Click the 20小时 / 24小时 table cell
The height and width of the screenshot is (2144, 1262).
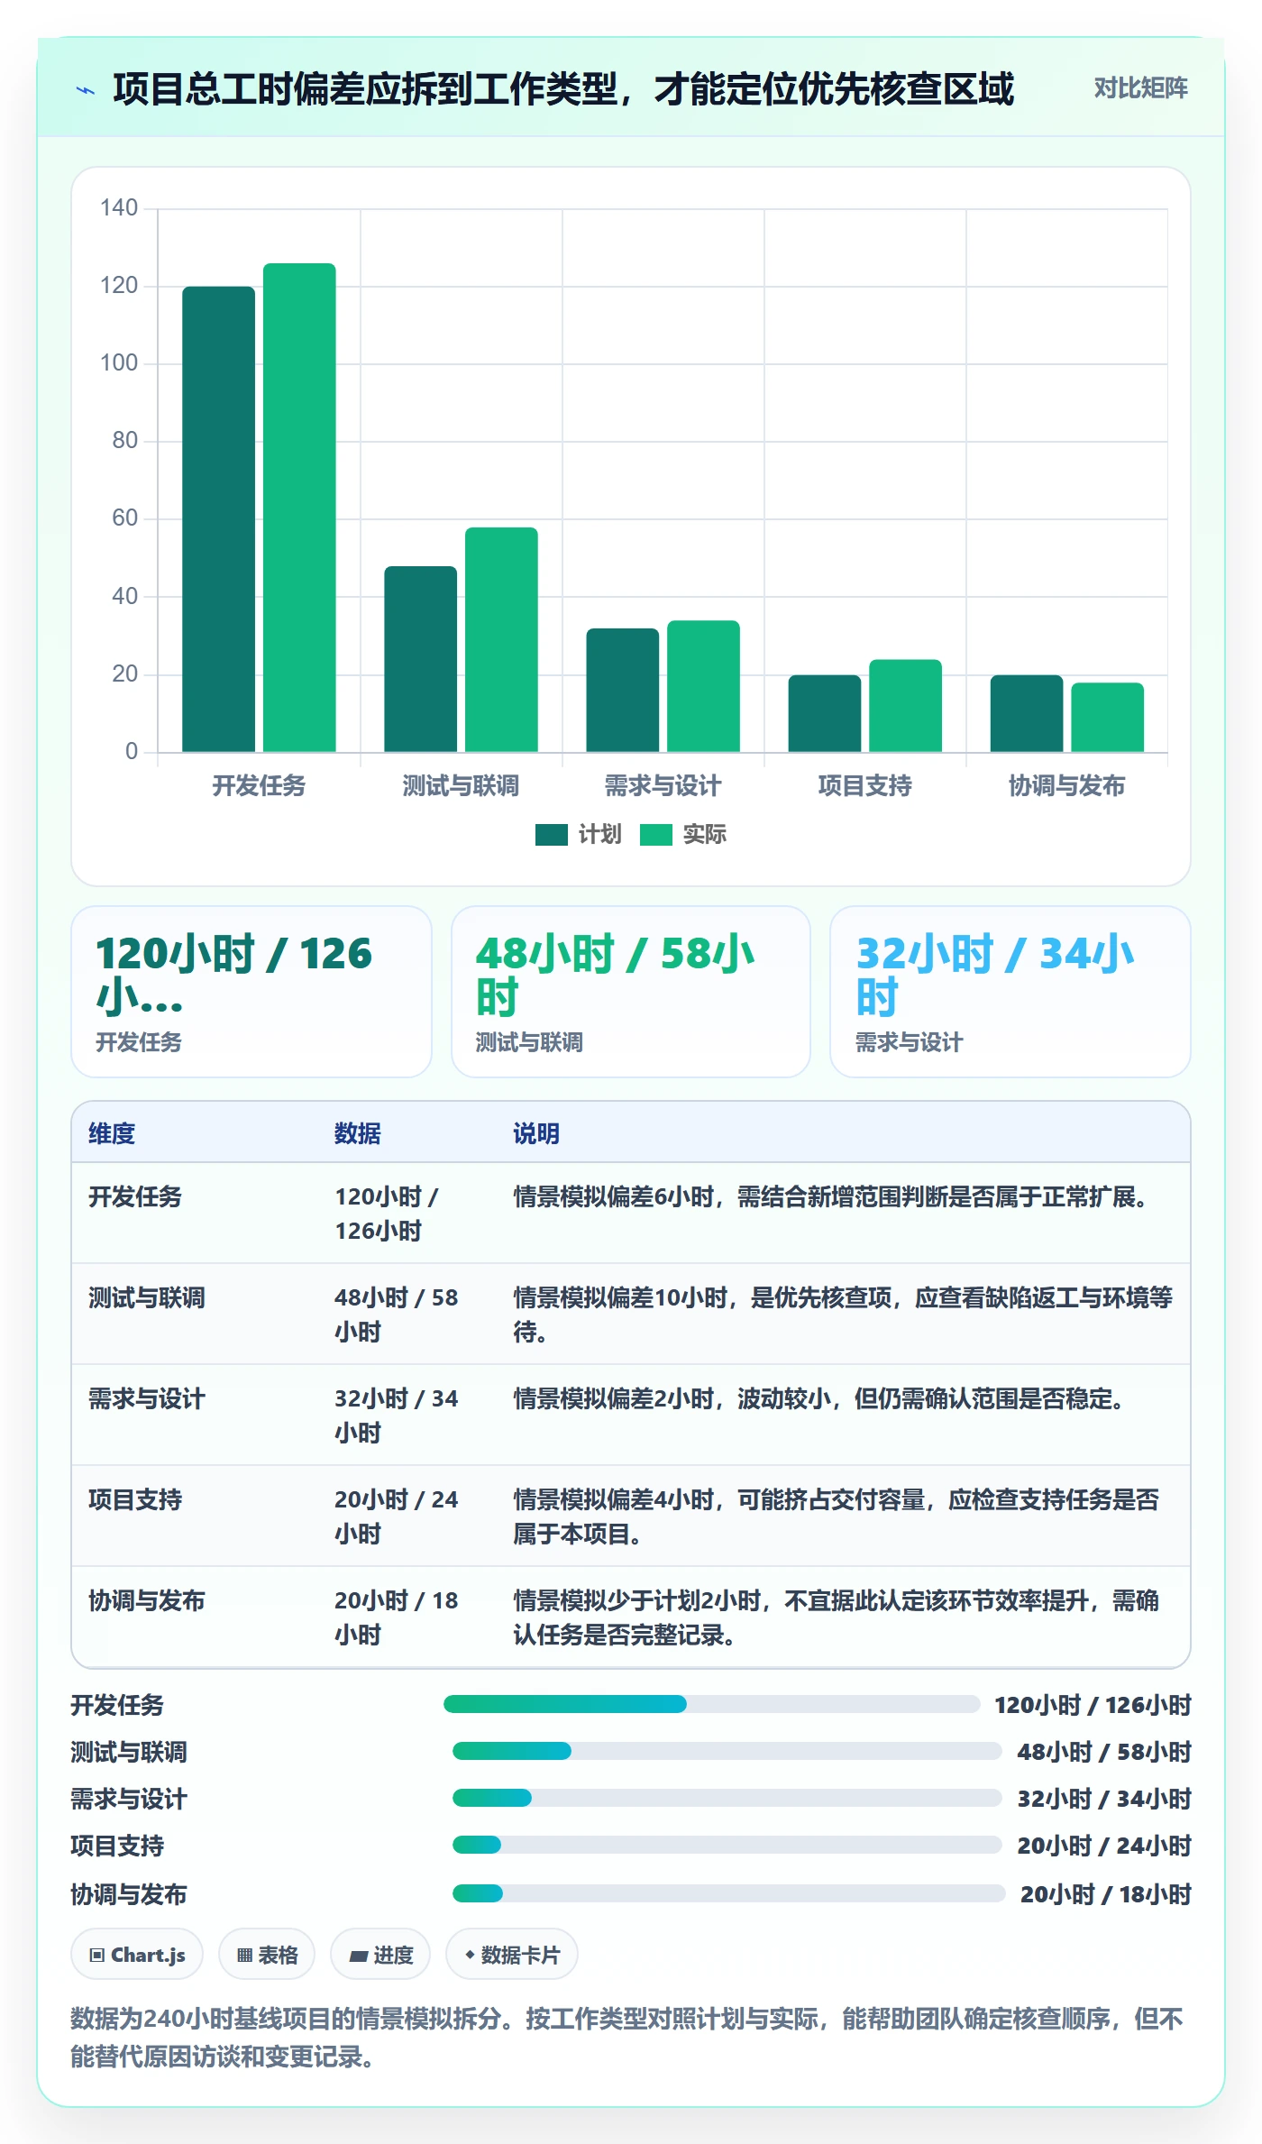point(397,1516)
